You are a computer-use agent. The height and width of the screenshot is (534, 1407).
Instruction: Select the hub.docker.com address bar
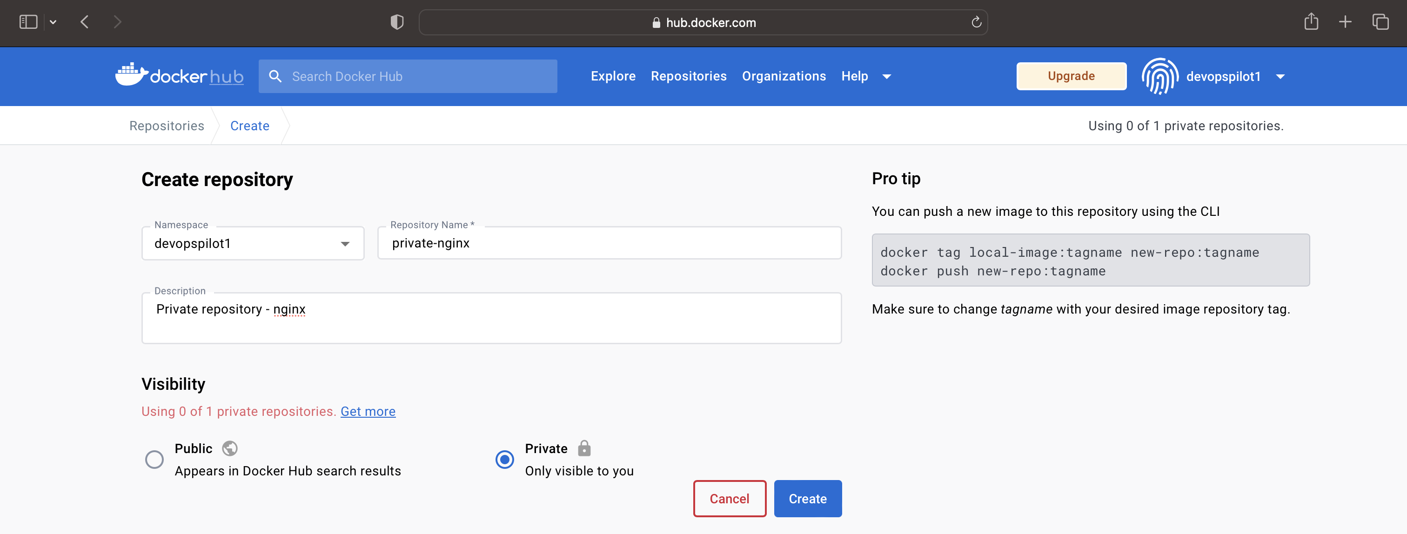tap(703, 22)
